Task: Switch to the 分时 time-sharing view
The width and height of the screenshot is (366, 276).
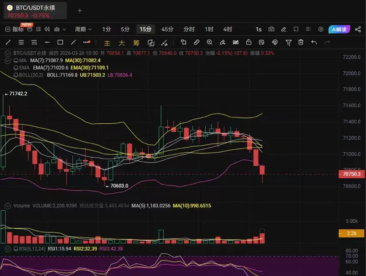Action: (x=189, y=29)
